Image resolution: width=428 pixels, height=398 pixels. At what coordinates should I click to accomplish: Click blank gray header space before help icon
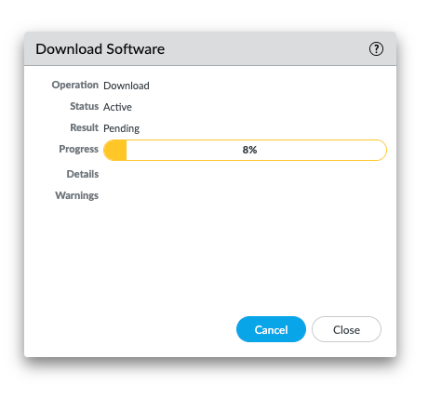pyautogui.click(x=267, y=49)
